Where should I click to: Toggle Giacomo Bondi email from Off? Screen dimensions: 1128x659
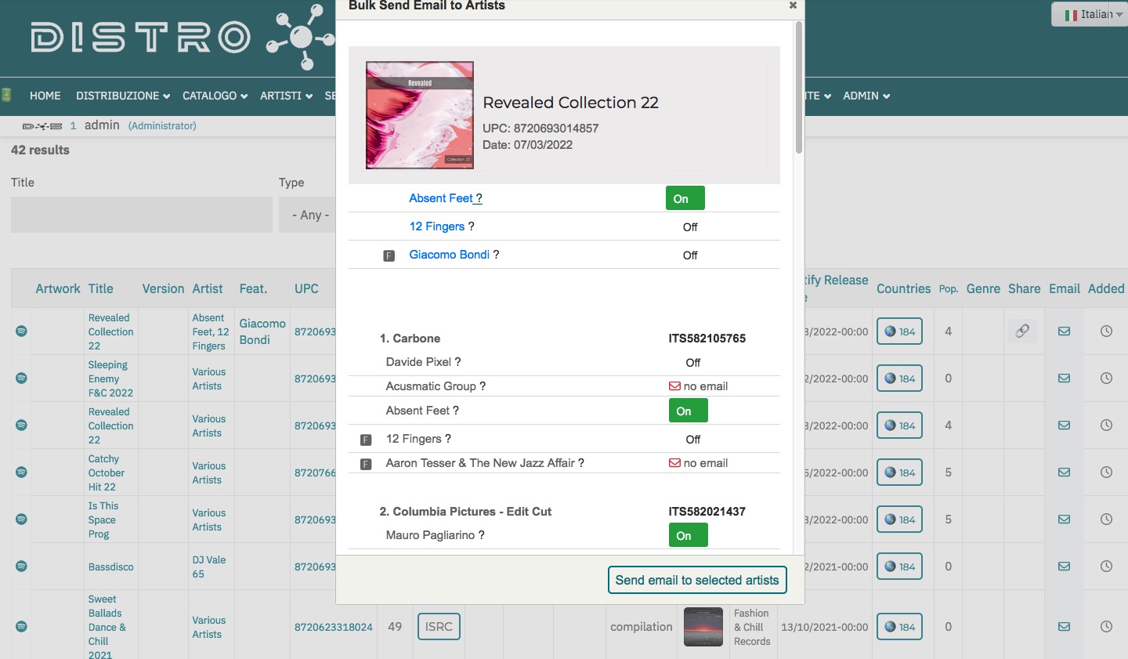tap(690, 255)
